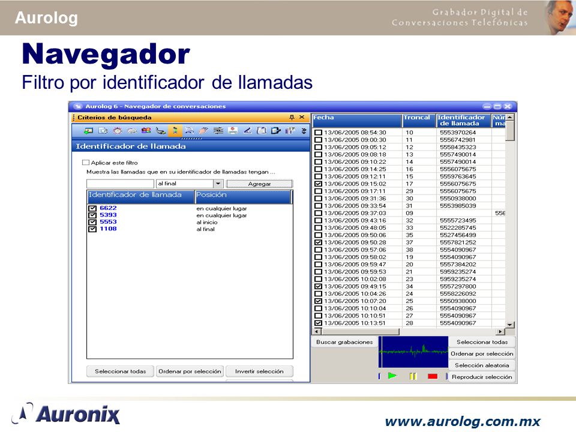The width and height of the screenshot is (576, 432).
Task: Open the 'al final' position dropdown
Action: click(218, 184)
